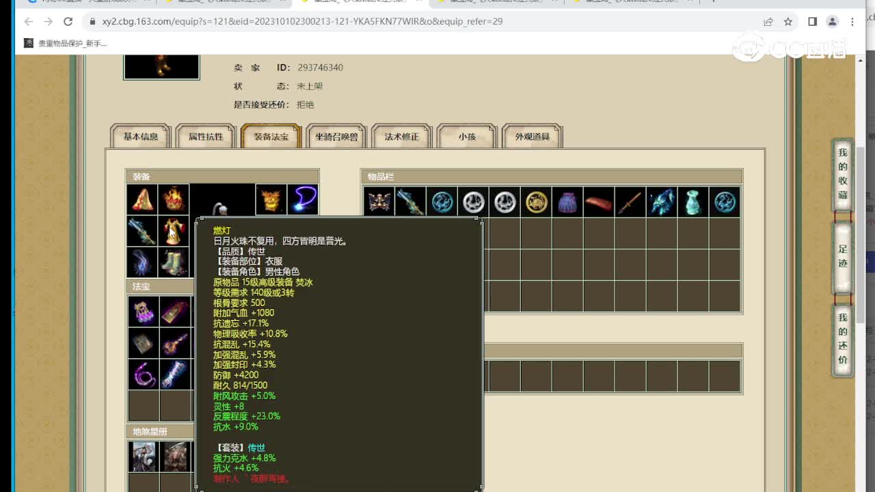The image size is (875, 492).
Task: Select the 地煞星册 section header
Action: click(x=161, y=431)
